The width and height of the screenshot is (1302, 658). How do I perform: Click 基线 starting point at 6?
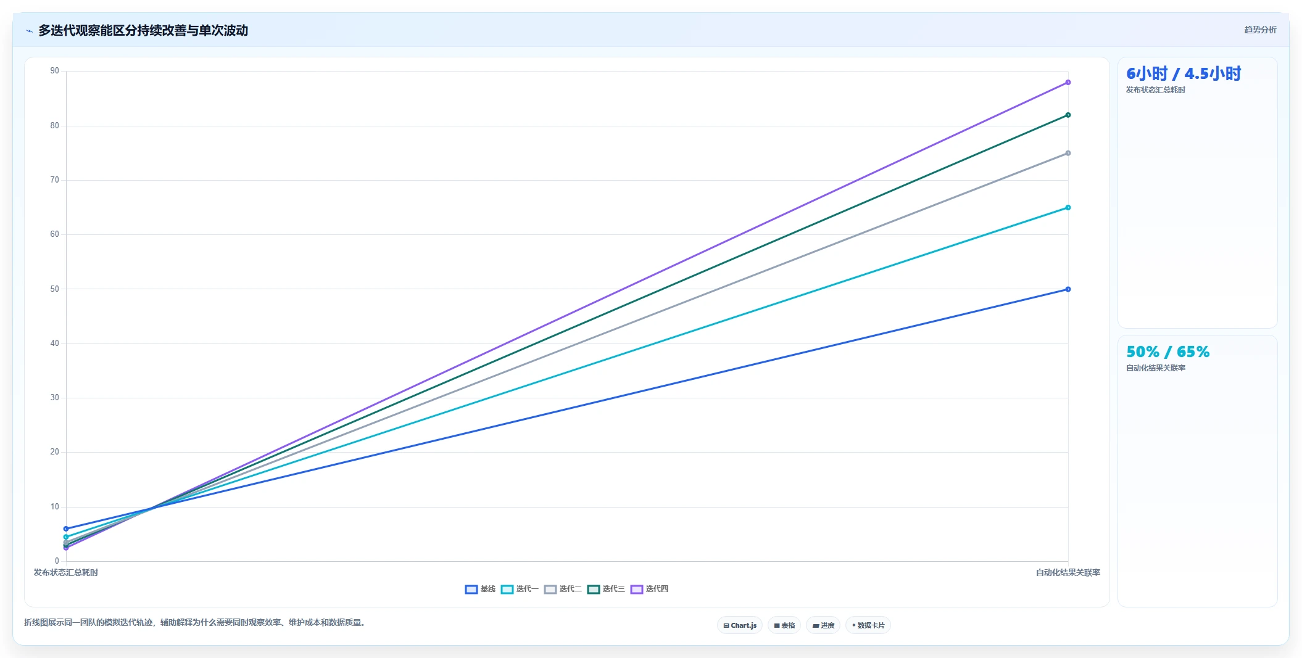66,528
